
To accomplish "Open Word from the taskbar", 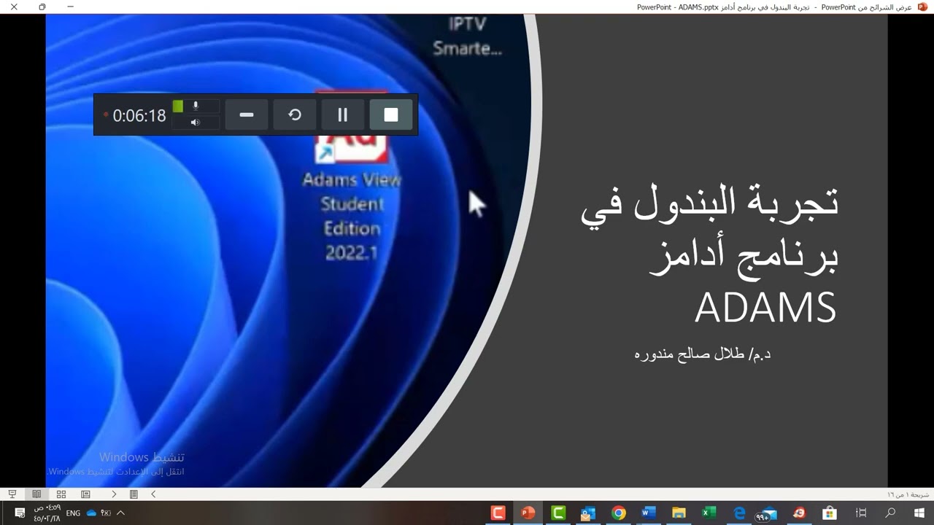I will (649, 513).
